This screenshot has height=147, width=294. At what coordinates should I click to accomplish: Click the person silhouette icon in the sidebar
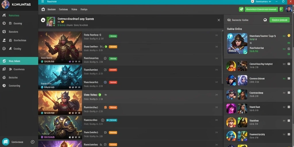tap(4, 40)
